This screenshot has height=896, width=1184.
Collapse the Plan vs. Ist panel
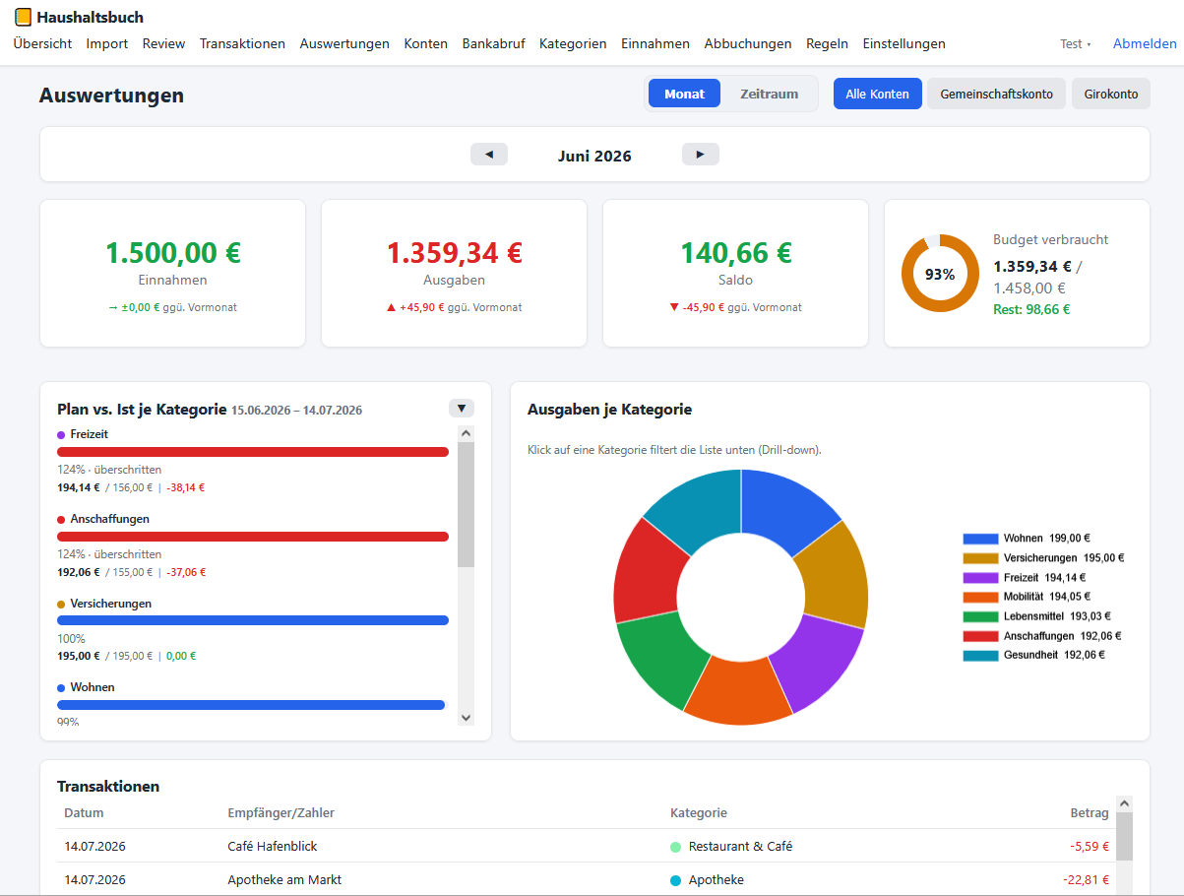(462, 408)
